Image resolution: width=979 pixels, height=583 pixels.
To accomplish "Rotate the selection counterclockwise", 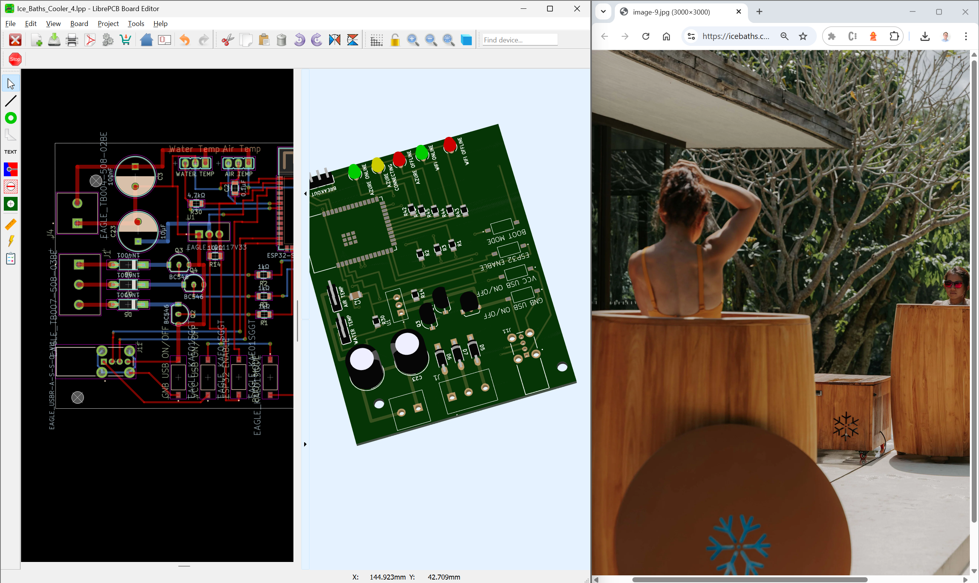I will [300, 40].
